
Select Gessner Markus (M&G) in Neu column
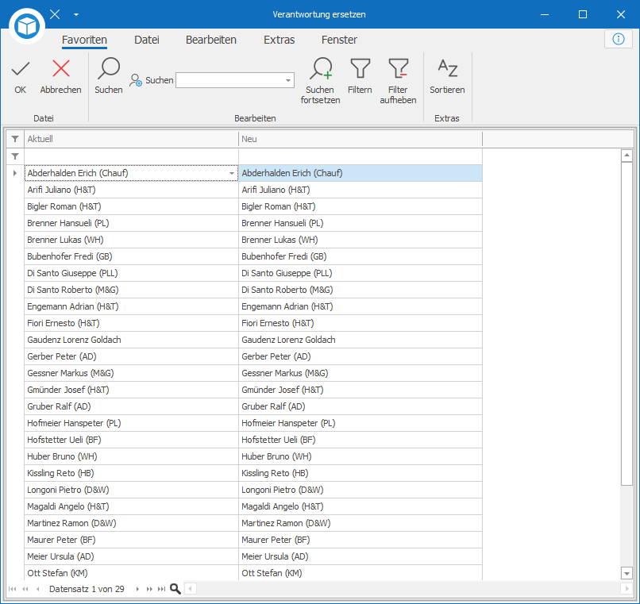pos(360,373)
